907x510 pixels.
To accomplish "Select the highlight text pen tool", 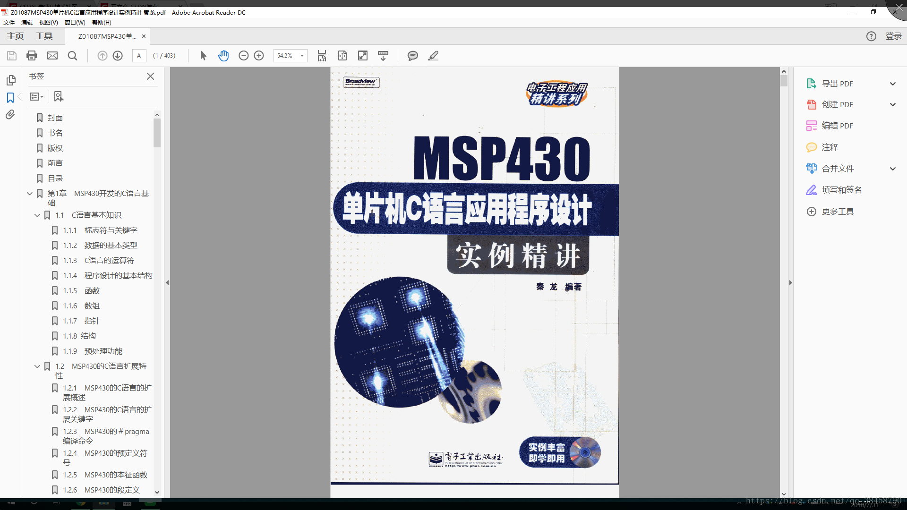I will pos(433,56).
